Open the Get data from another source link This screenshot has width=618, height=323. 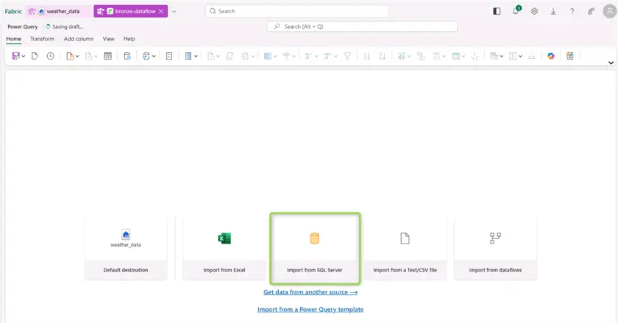point(310,292)
